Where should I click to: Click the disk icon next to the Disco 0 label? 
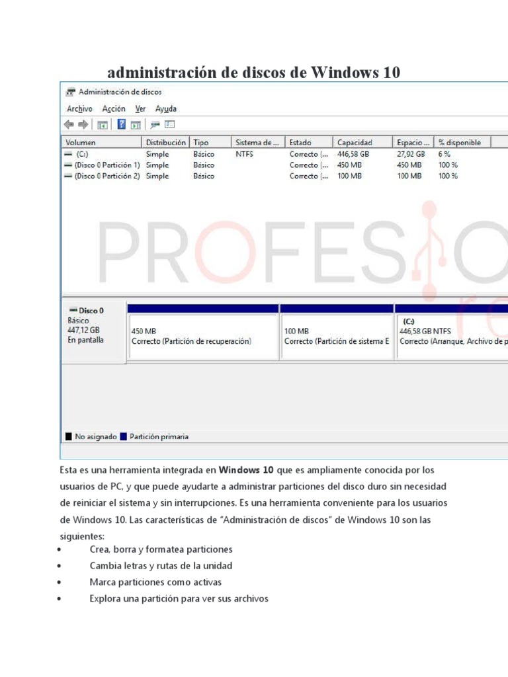pos(73,310)
